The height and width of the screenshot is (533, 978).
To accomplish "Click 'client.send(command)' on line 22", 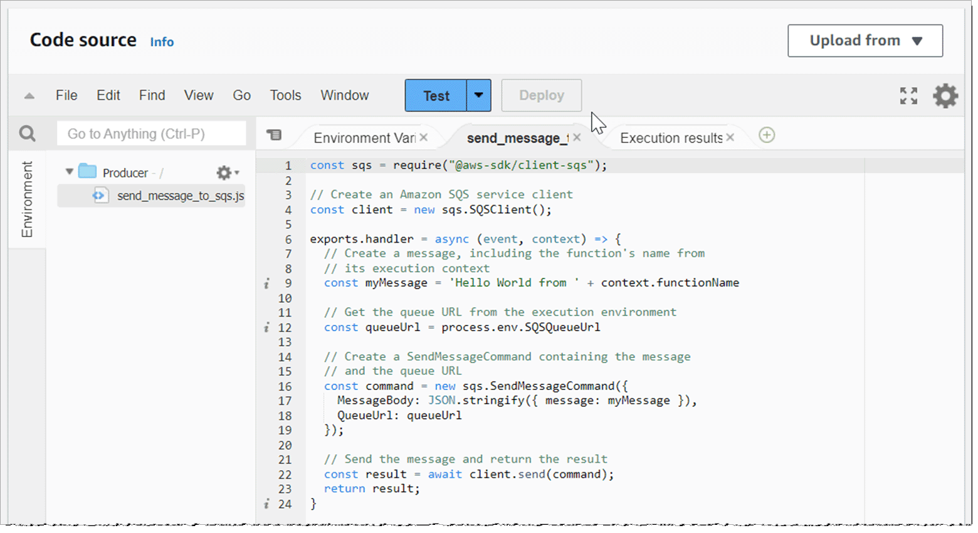I will click(x=539, y=474).
